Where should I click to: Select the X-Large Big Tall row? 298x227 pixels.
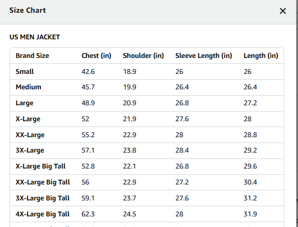[x=147, y=166]
